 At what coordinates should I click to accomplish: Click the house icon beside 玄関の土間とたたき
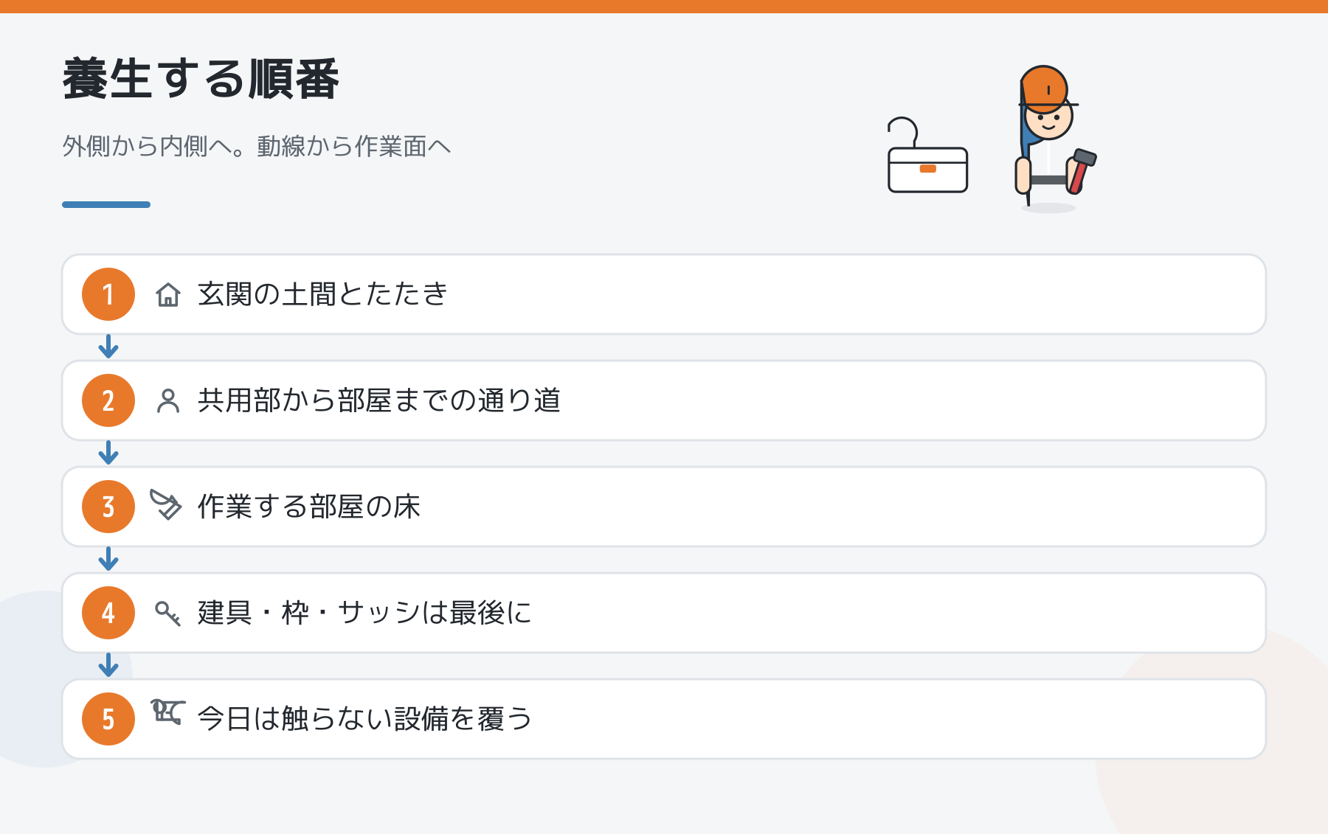(x=168, y=294)
